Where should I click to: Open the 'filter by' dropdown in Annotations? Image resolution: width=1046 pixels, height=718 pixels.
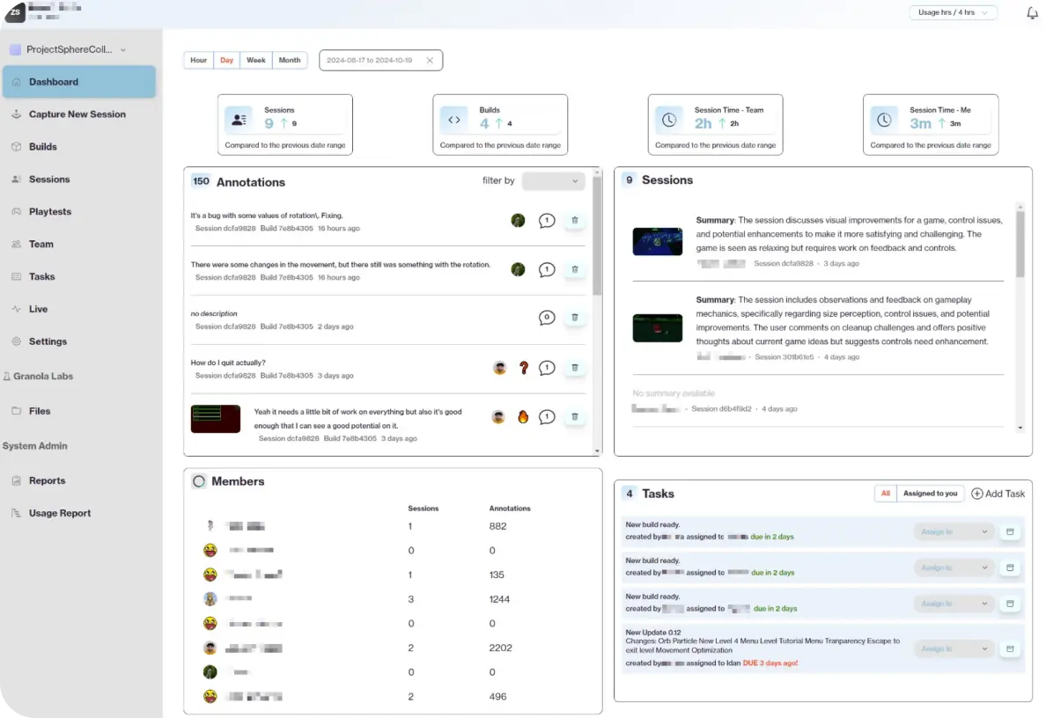tap(553, 180)
